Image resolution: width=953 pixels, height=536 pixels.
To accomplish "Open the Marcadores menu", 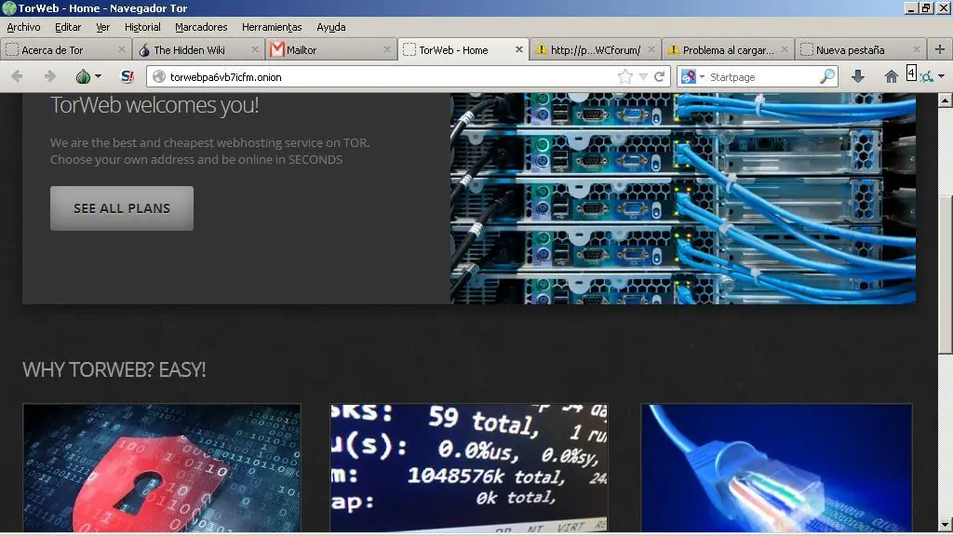I will pos(201,27).
